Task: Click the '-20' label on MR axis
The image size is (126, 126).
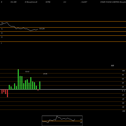Action: click(x=123, y=95)
